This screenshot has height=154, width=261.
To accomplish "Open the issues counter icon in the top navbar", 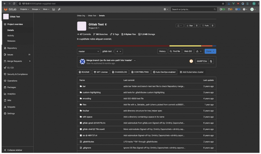I will 222,9.
